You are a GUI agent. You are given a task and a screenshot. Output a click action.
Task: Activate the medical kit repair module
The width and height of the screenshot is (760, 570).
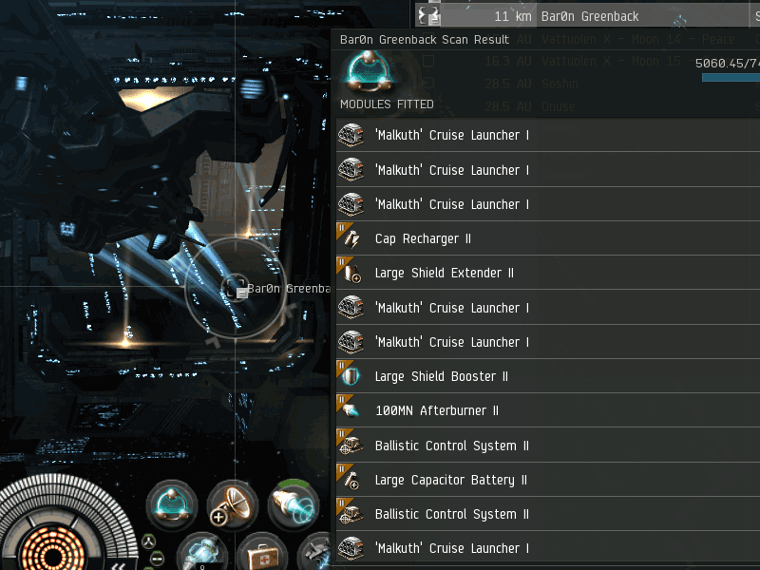[263, 556]
